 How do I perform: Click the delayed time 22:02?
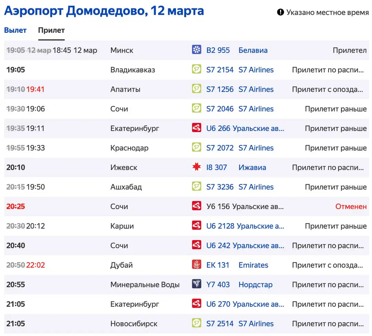click(35, 265)
